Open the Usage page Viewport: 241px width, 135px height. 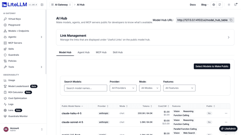pos(12,80)
